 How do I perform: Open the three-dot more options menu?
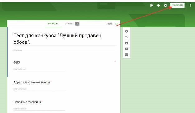190,5
